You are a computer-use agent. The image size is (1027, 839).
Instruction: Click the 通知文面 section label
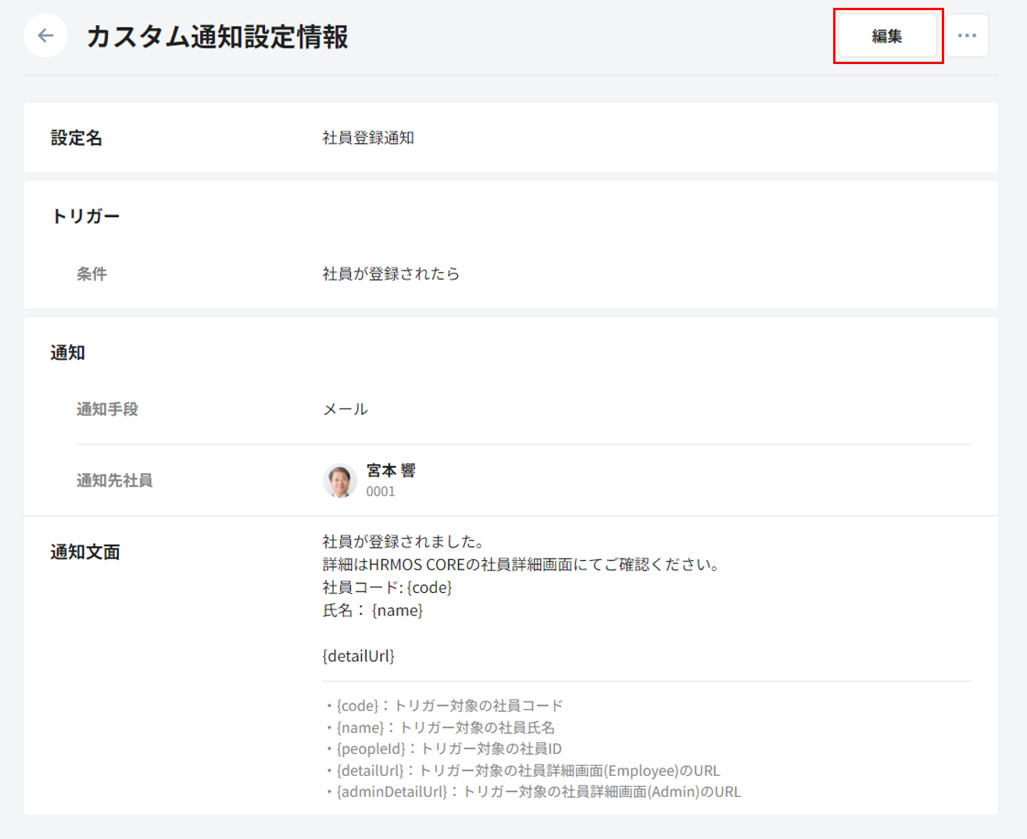click(x=85, y=552)
